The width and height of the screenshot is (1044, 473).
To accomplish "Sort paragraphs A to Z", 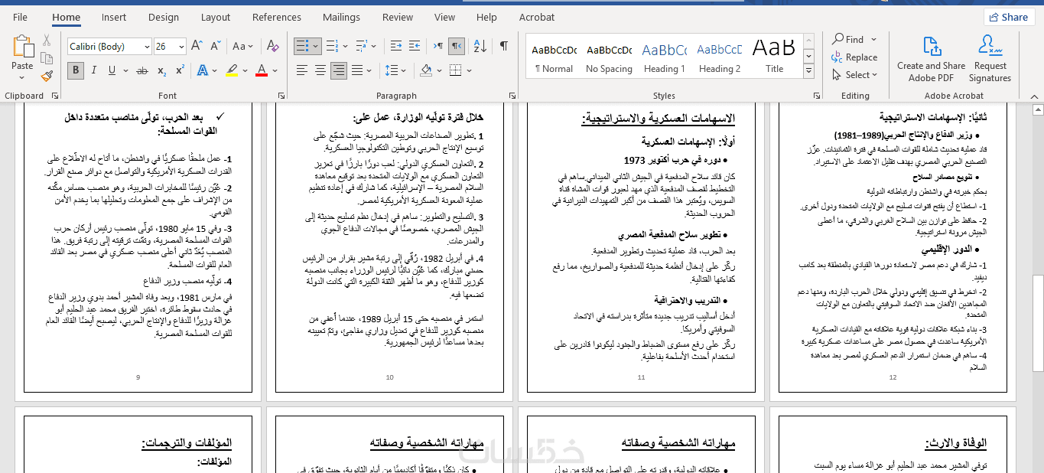I will coord(481,47).
